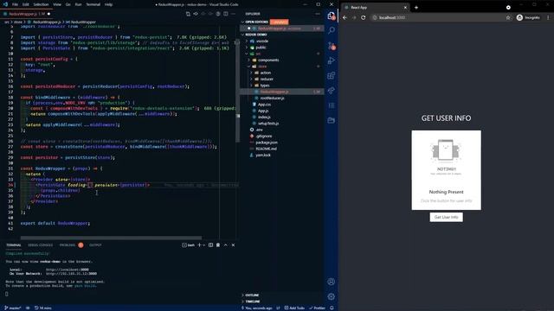Click Add Todo in the status bar
Screen dimensions: 554x311
click(x=294, y=308)
